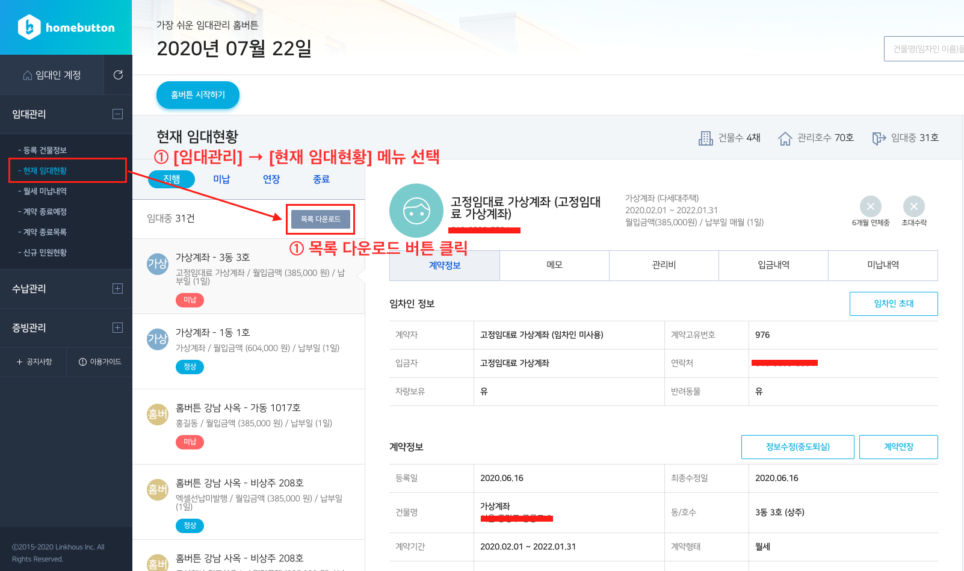Go to 계약 종료예정 menu

(43, 212)
